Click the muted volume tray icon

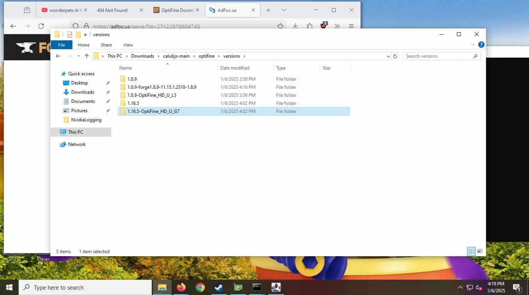[479, 287]
